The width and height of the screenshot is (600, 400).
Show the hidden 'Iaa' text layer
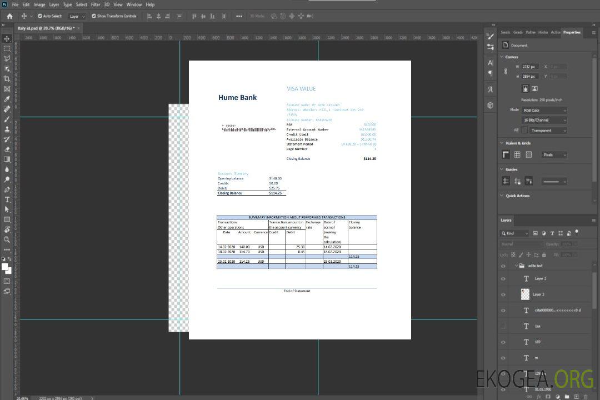tap(503, 326)
